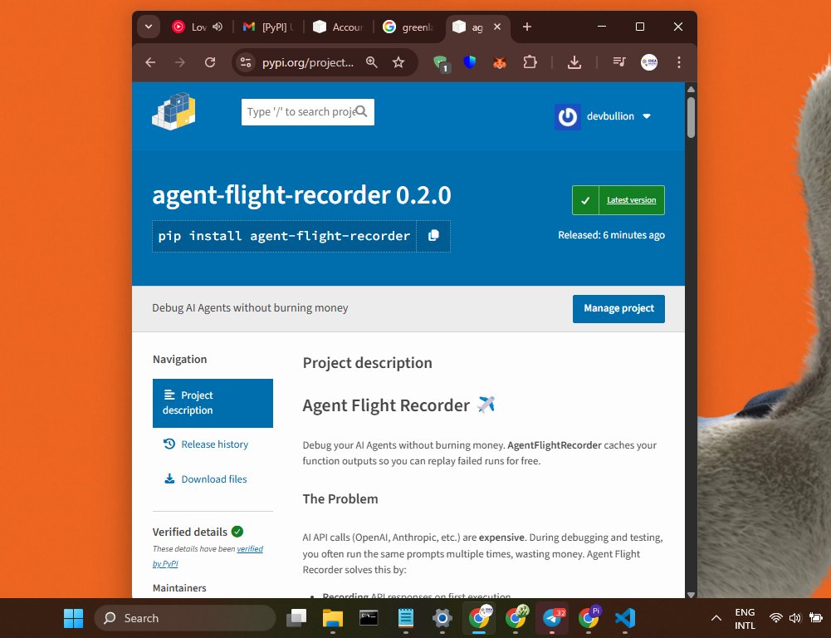Click the Released: 6 minutes ago text
This screenshot has height=638, width=831.
[x=611, y=235]
